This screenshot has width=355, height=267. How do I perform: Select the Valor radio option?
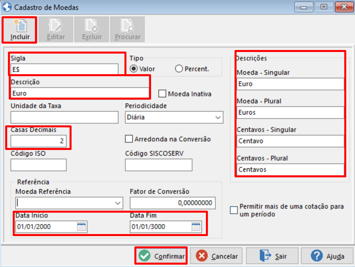(x=134, y=69)
